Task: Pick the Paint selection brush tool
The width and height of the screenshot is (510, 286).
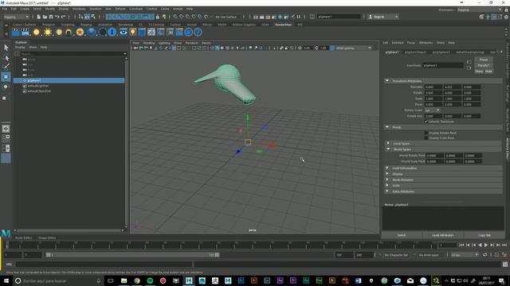Action: point(6,67)
